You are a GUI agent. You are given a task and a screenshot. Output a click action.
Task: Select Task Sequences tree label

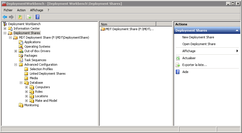coord(35,60)
